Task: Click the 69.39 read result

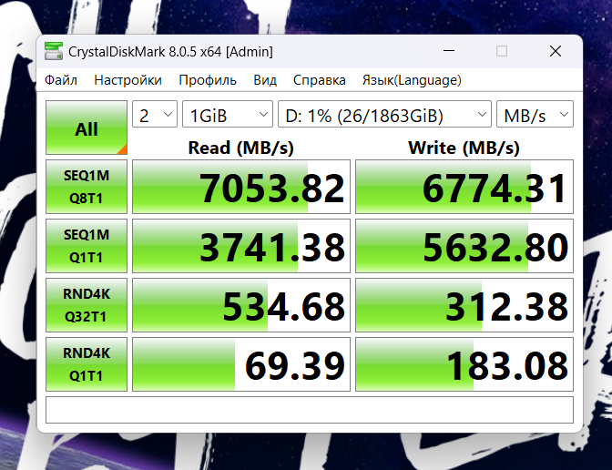Action: 241,364
